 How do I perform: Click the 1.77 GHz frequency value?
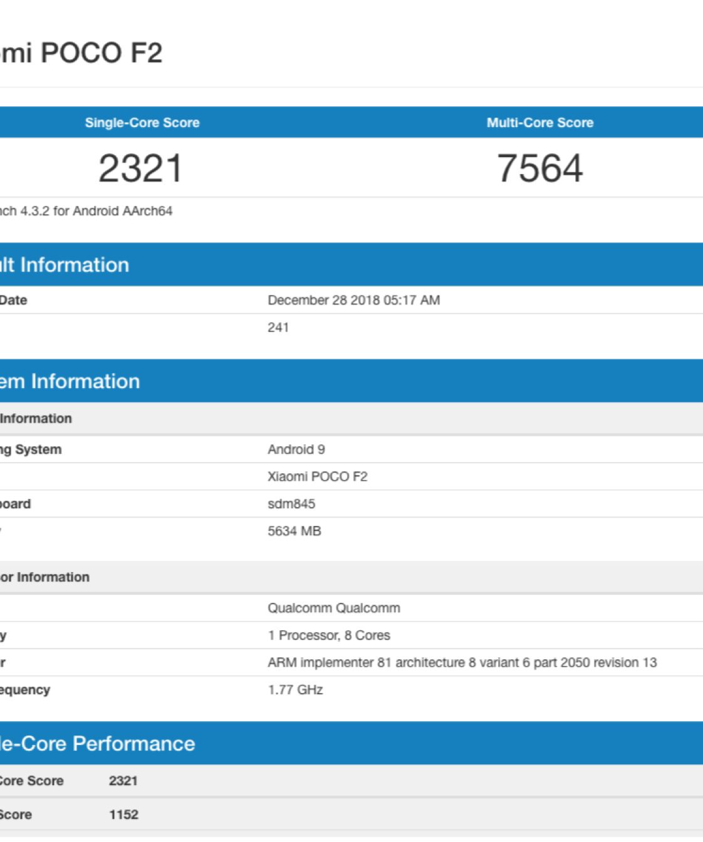(295, 690)
